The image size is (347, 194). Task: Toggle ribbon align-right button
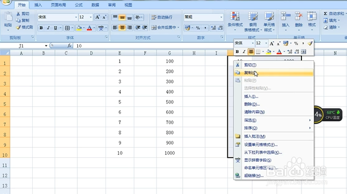[x=129, y=28]
